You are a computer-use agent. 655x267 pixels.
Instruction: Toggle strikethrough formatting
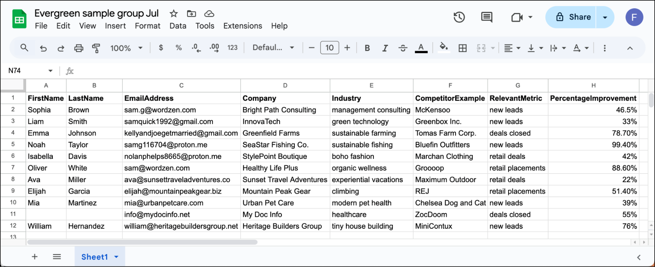(x=403, y=48)
